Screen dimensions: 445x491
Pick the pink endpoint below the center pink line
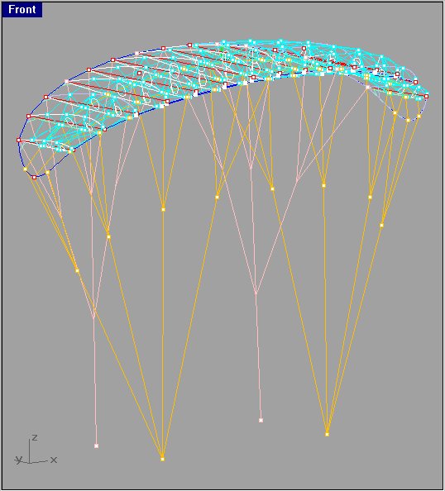click(x=261, y=420)
